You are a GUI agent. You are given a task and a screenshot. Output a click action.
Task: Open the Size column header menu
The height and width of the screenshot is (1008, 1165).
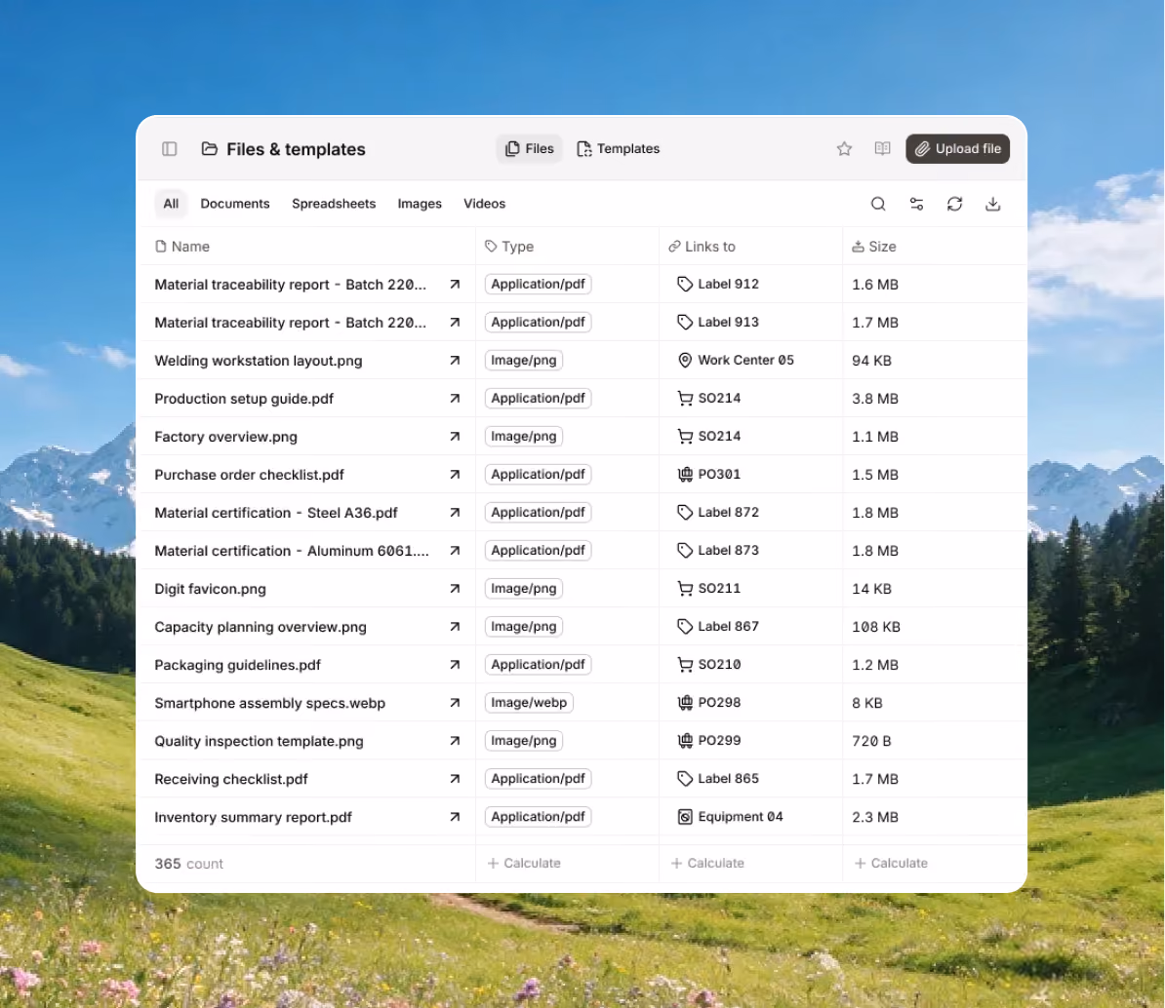point(874,247)
